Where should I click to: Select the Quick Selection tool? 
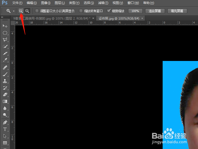[5, 46]
